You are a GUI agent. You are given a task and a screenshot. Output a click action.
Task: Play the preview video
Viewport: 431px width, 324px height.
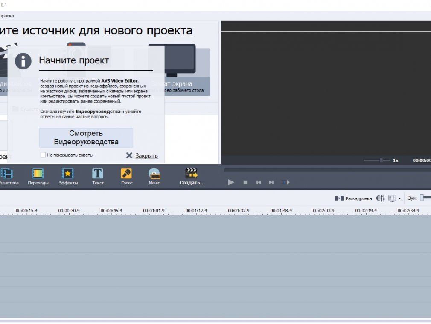(x=231, y=182)
